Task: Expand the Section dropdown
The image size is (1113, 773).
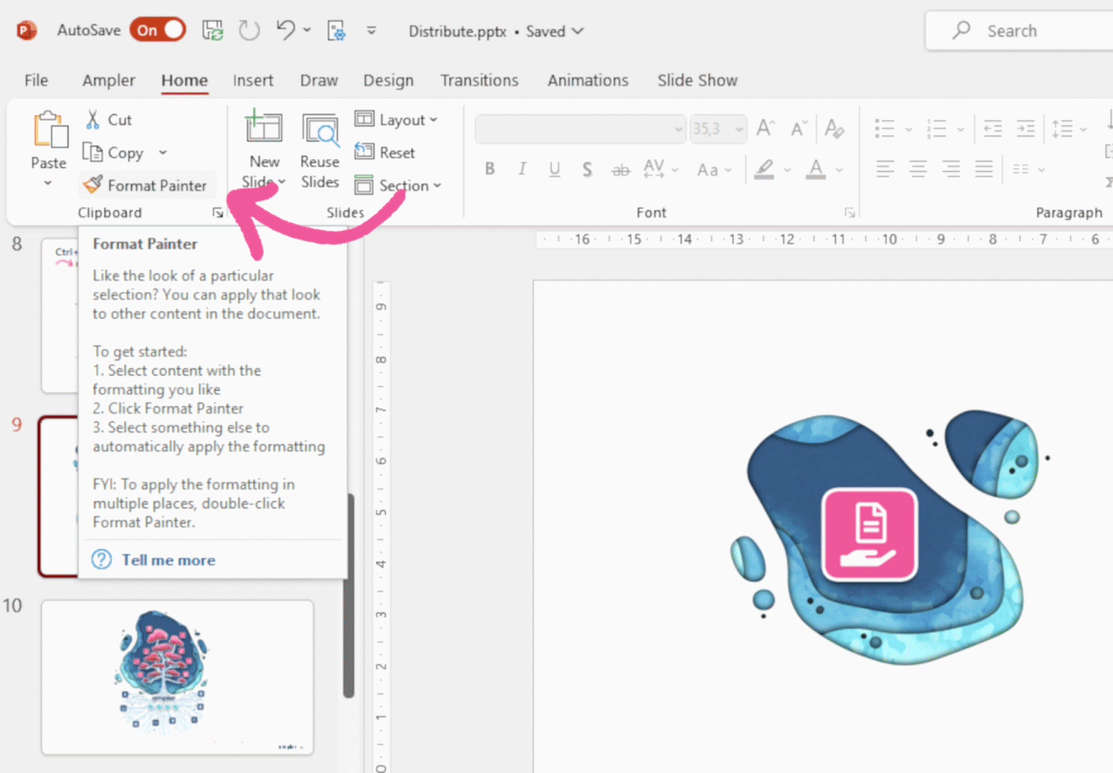Action: 399,185
